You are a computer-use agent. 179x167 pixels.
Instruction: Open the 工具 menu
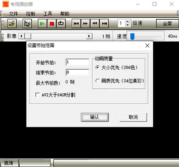point(48,14)
